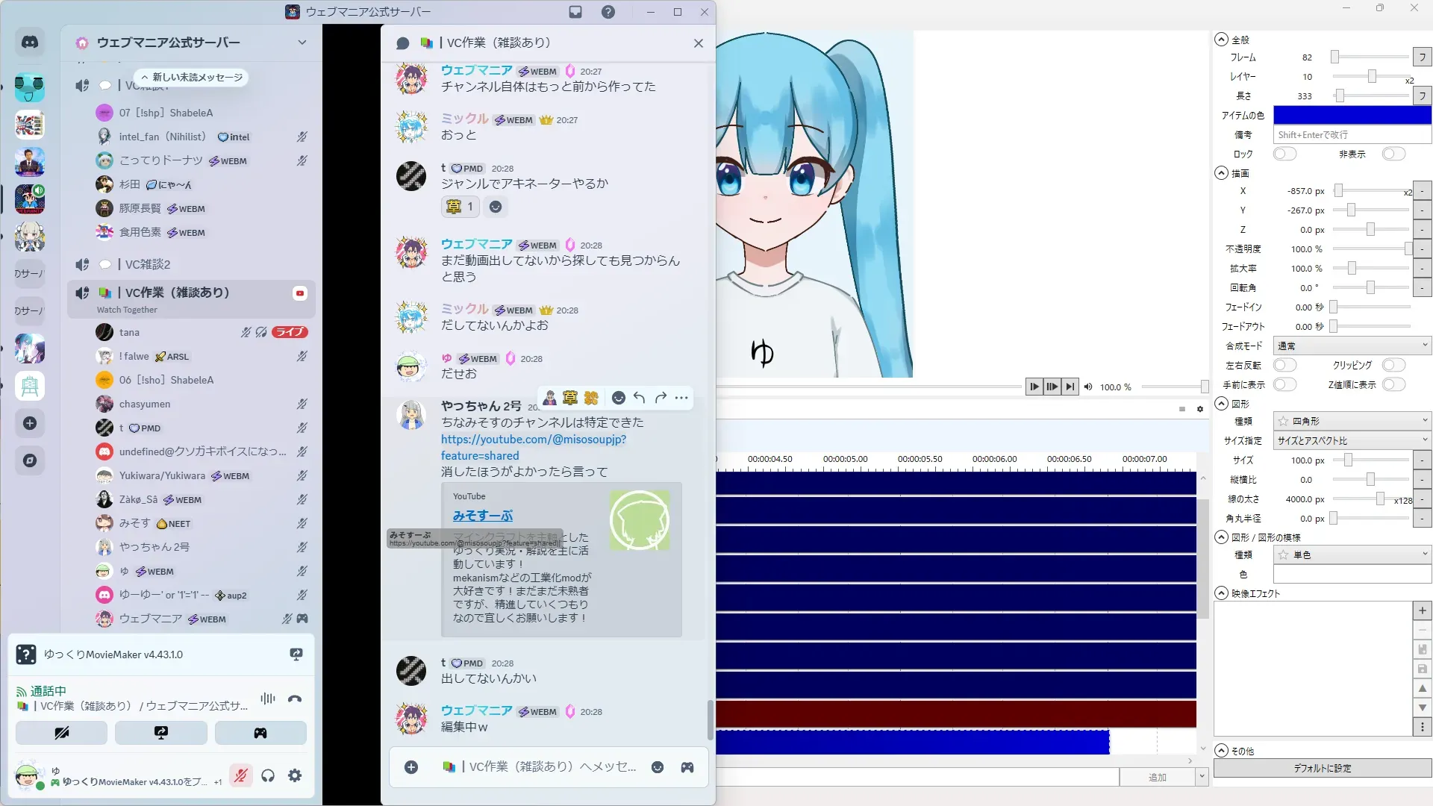
Task: Open the 合成モード blend mode dropdown
Action: click(x=1352, y=346)
